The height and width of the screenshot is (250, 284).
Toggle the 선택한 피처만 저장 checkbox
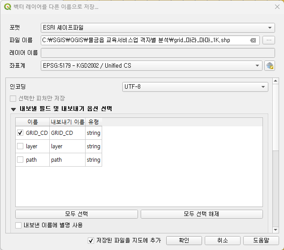[13, 99]
